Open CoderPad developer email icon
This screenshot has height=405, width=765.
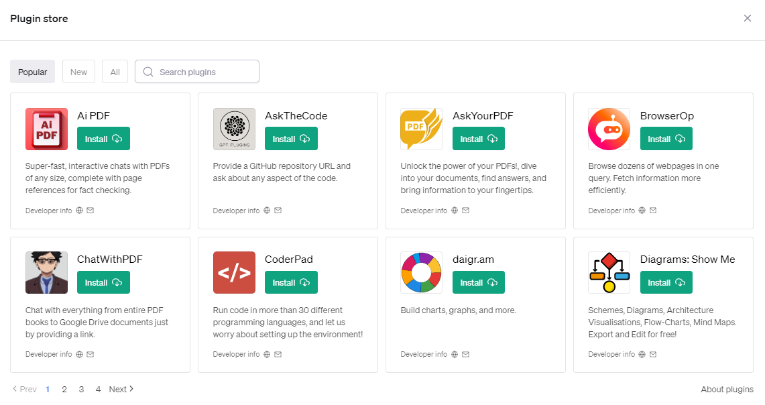[278, 354]
